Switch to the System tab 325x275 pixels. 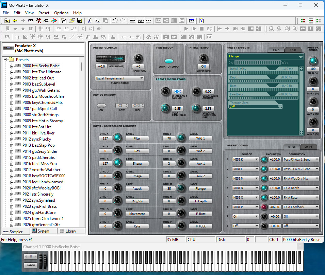click(x=44, y=231)
